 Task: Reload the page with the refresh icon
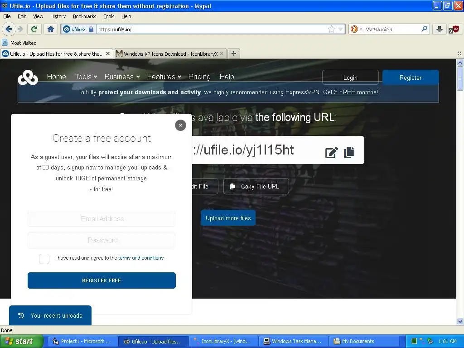pyautogui.click(x=34, y=29)
